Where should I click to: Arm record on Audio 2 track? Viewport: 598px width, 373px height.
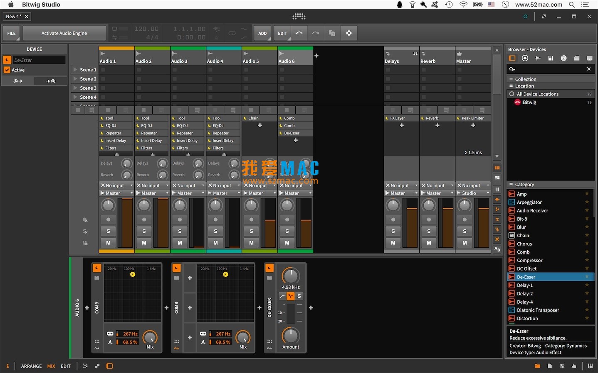point(144,219)
